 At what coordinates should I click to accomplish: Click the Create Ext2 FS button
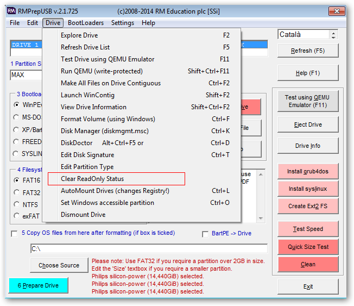pos(308,206)
